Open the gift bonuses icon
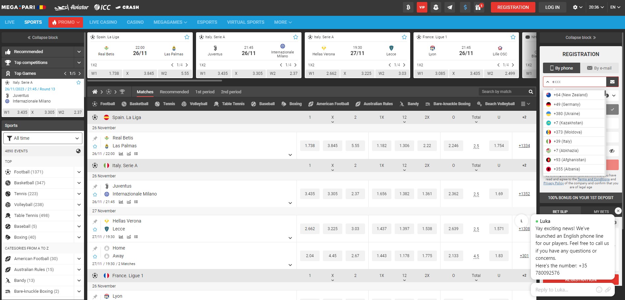 (x=478, y=7)
